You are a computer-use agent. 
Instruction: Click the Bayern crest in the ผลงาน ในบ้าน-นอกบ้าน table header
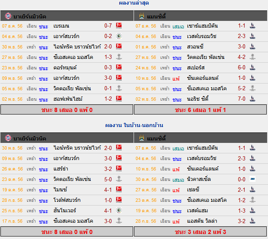[x=8, y=138]
